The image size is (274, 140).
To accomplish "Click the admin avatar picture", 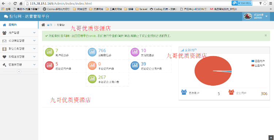I will [x=248, y=16].
